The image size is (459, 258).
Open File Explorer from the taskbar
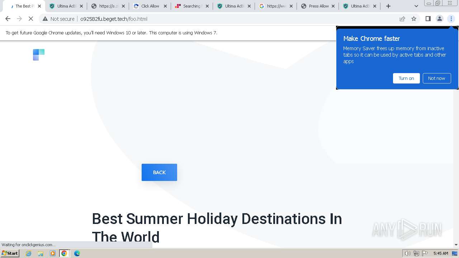click(x=41, y=253)
